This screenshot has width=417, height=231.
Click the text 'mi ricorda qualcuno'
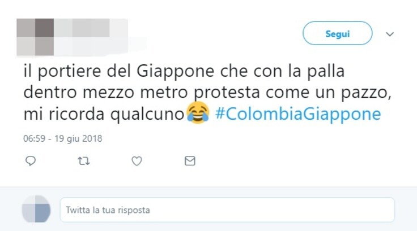click(x=104, y=114)
